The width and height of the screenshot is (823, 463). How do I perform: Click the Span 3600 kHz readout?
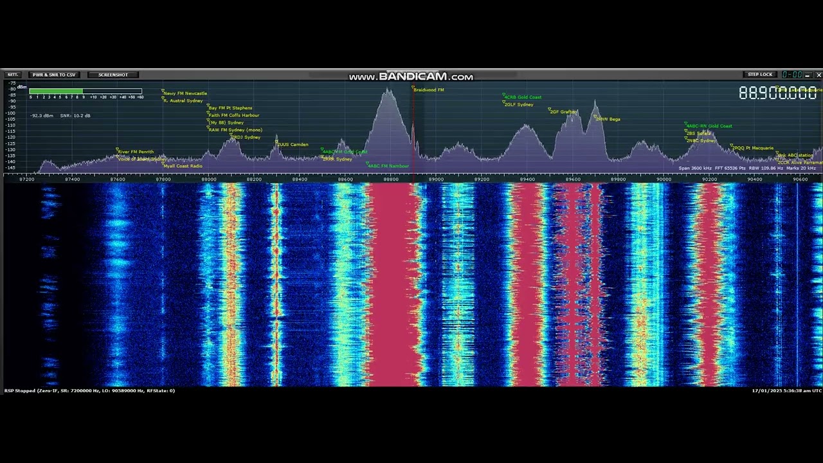click(x=695, y=168)
